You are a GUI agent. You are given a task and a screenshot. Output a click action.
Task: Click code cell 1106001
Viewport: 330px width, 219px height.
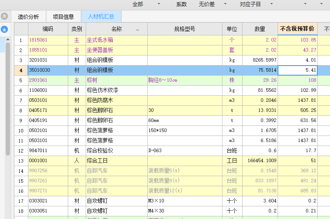click(48, 90)
